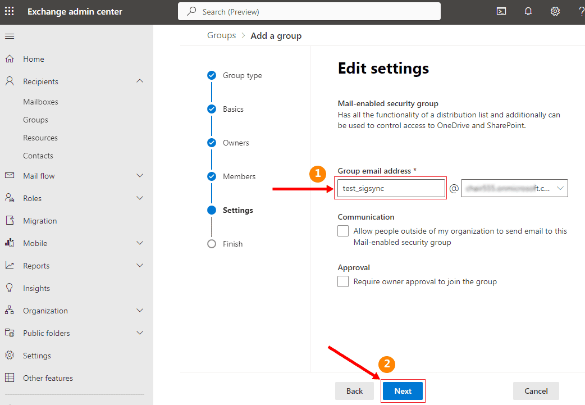Collapse the Recipients section chevron
The height and width of the screenshot is (405, 585).
point(140,81)
